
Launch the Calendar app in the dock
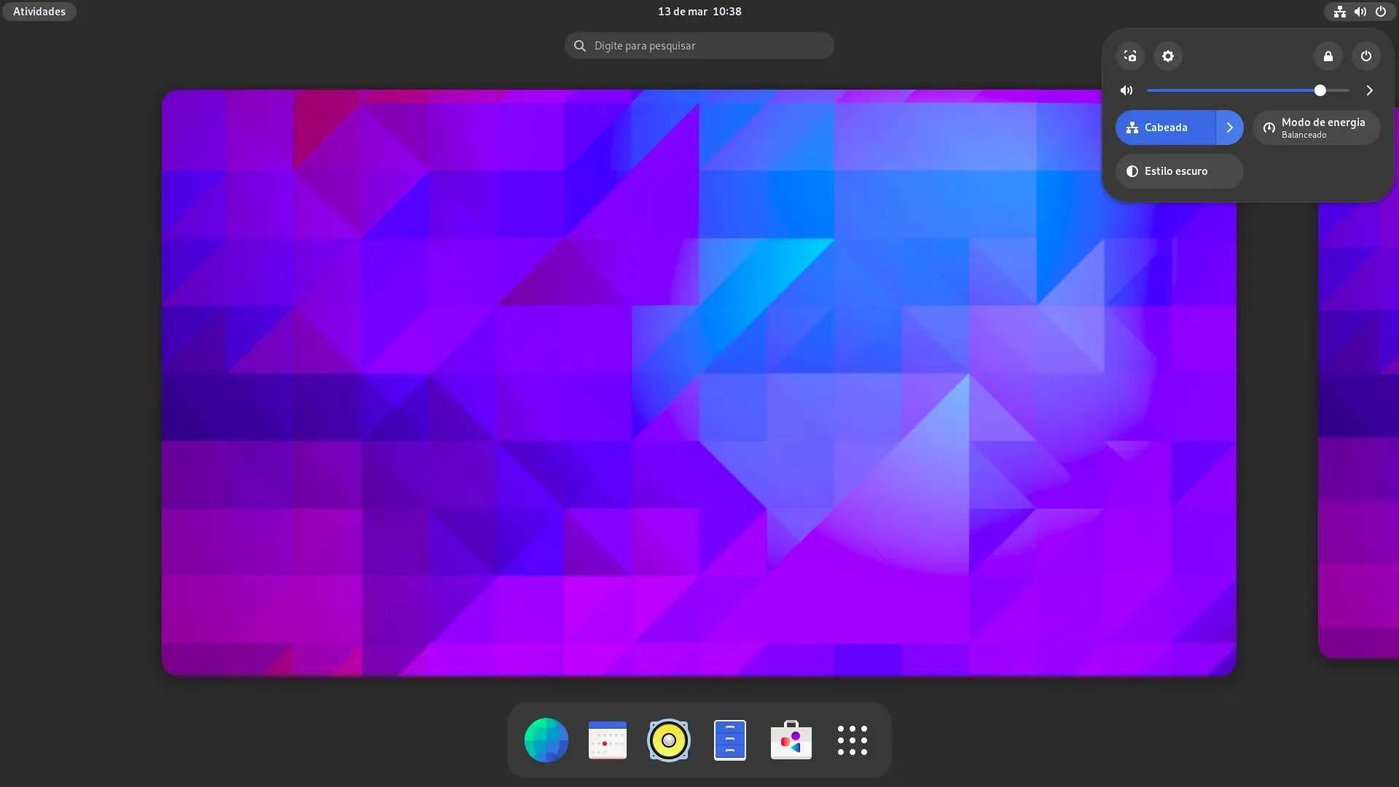tap(607, 740)
